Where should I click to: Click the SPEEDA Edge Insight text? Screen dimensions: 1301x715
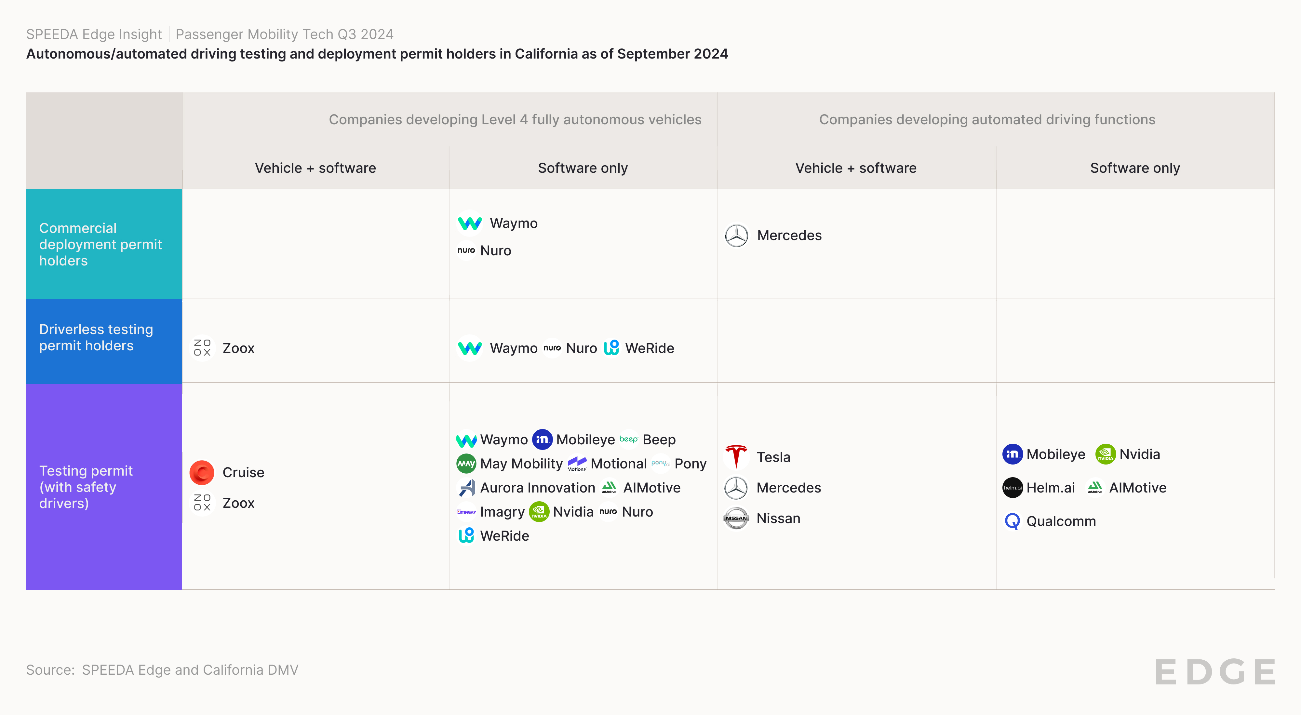94,34
